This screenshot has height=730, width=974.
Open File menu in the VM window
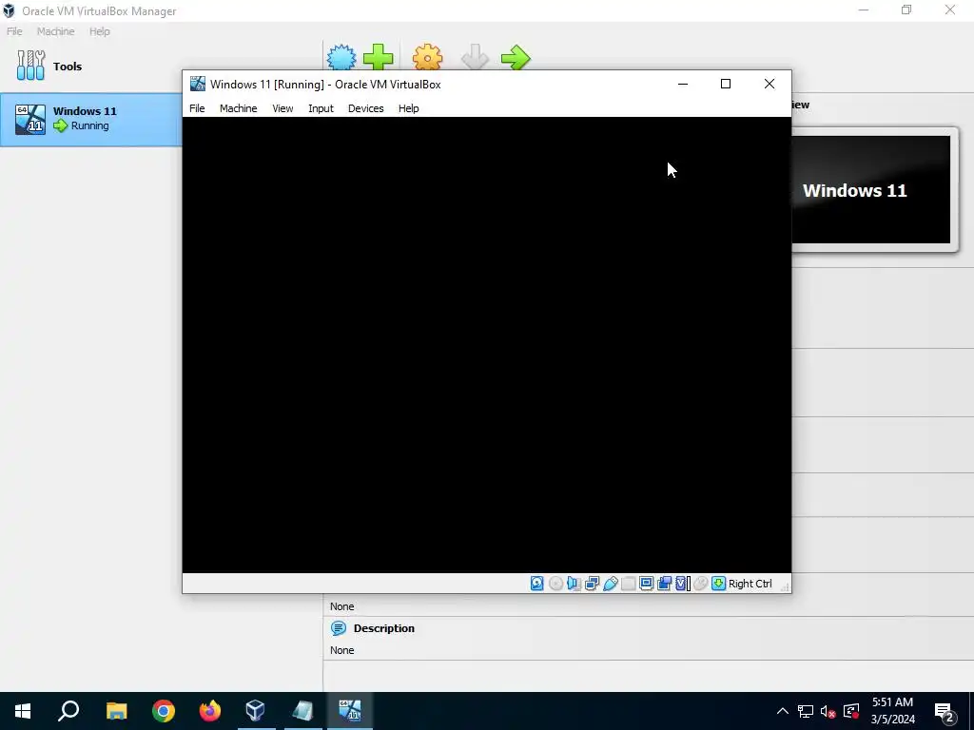click(x=197, y=108)
